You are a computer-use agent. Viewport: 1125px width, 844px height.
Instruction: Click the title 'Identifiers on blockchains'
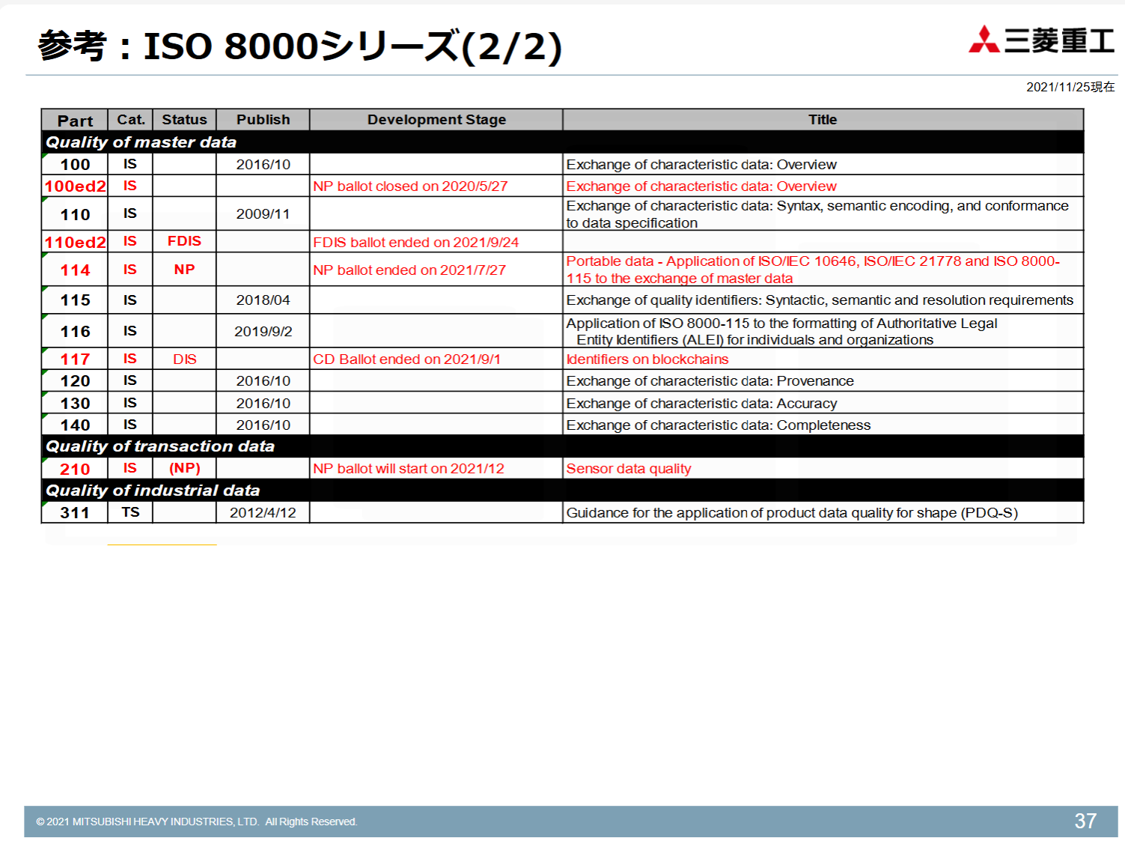647,359
